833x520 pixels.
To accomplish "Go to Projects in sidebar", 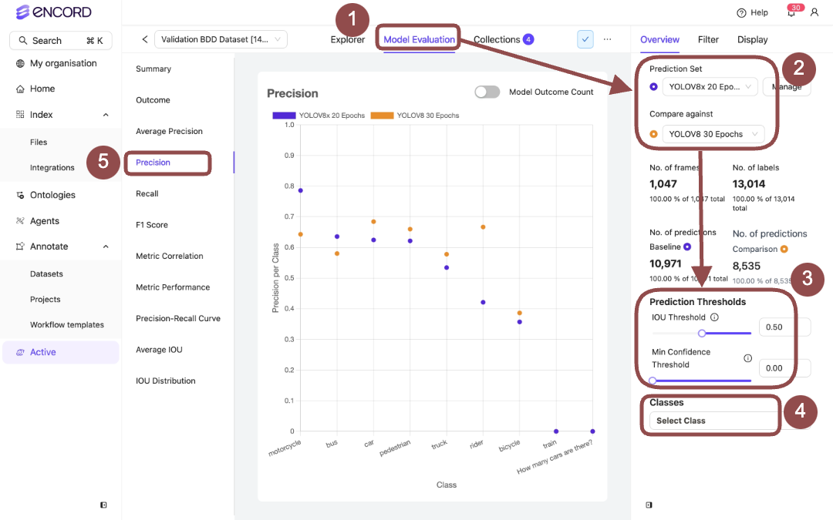I will tap(46, 299).
